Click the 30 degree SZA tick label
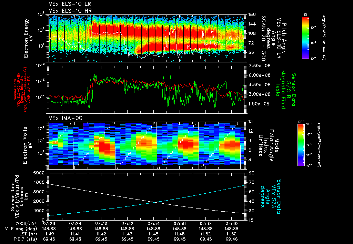 pos(251,211)
